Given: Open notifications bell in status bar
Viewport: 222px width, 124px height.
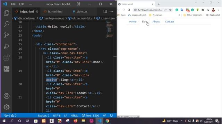Looking at the screenshot, I should (111, 115).
